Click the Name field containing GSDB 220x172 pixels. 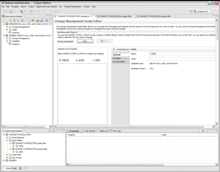(182, 54)
